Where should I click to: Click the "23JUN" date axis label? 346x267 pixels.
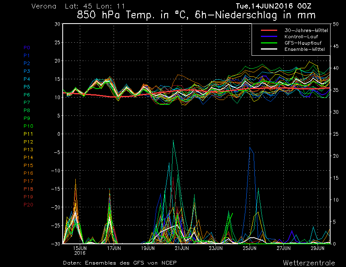tap(216, 248)
